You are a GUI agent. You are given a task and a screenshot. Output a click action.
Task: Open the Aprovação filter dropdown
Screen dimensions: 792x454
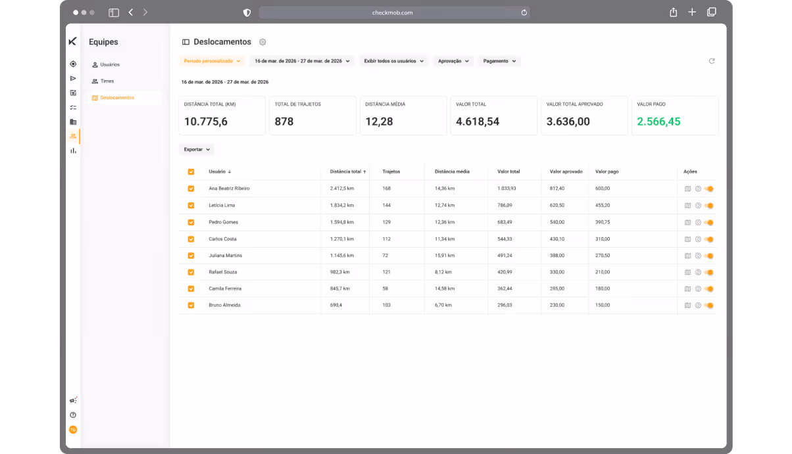click(x=453, y=60)
